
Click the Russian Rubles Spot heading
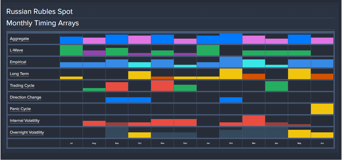(x=40, y=12)
